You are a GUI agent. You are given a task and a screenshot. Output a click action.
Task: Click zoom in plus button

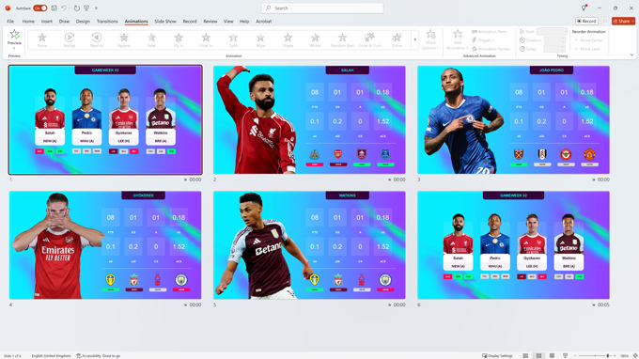[x=615, y=356]
